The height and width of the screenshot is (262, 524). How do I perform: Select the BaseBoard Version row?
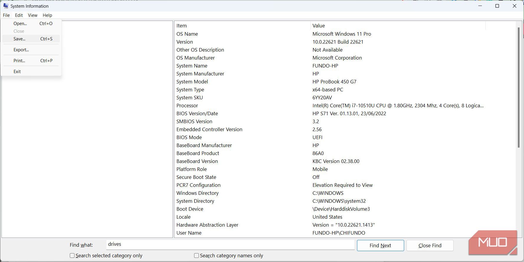click(x=330, y=161)
